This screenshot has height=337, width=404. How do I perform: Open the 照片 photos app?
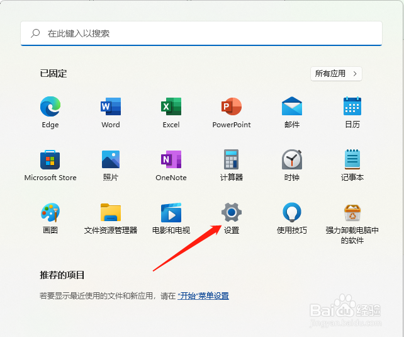(x=111, y=159)
